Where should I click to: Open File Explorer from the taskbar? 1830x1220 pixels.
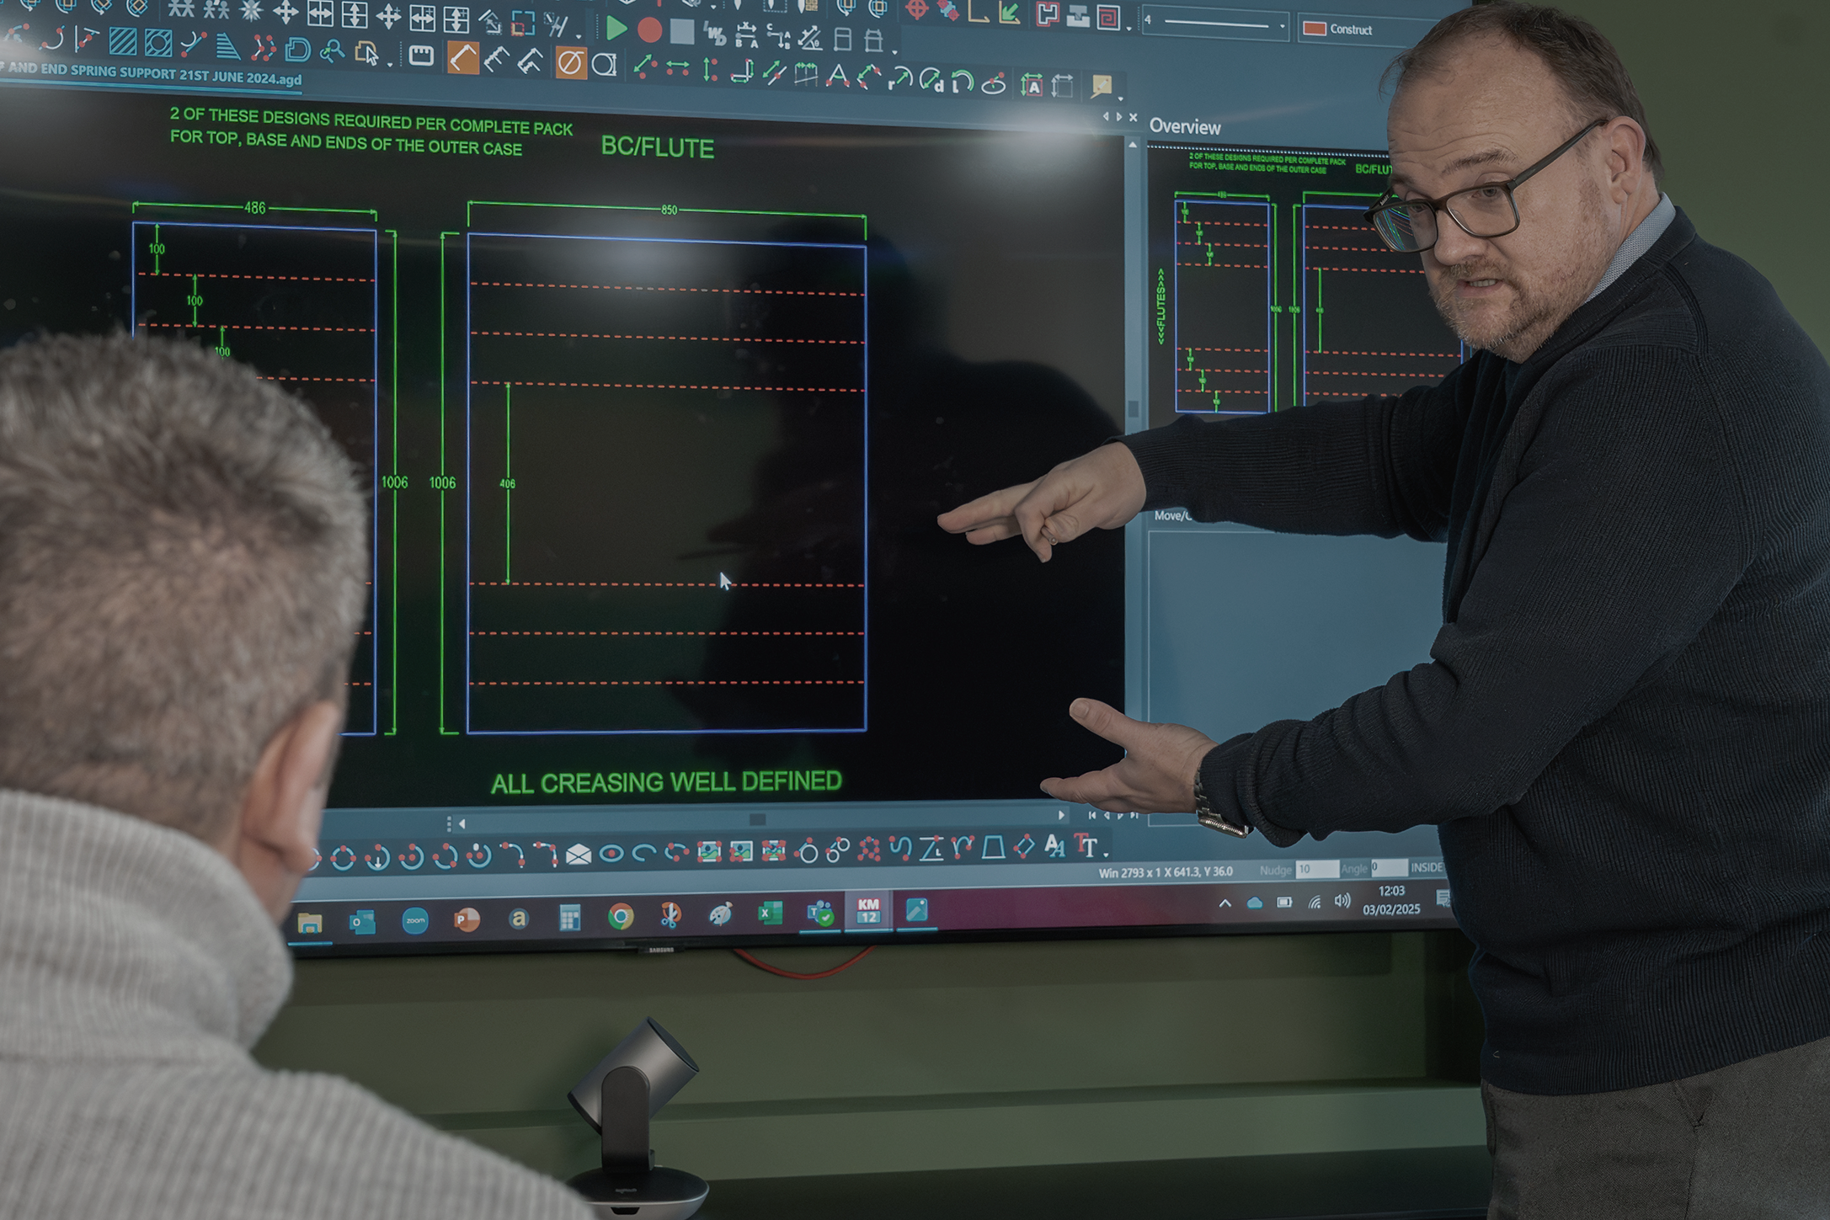point(310,924)
